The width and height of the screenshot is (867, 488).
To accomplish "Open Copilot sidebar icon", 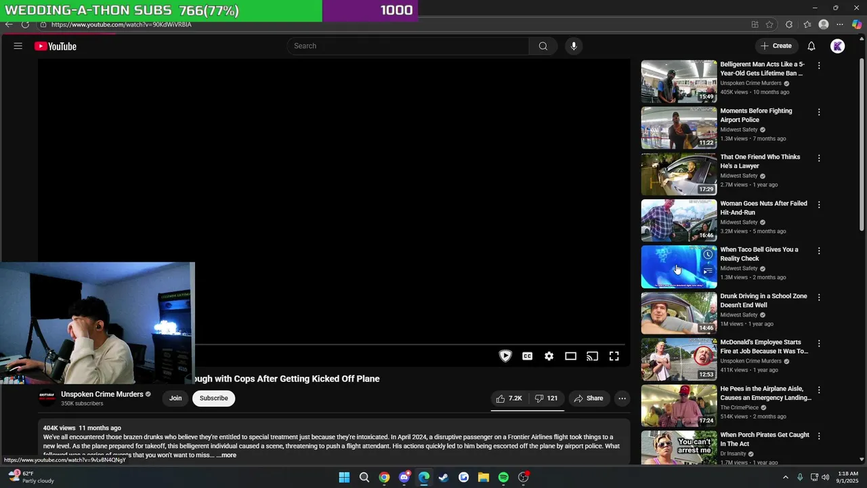I will pos(857,24).
